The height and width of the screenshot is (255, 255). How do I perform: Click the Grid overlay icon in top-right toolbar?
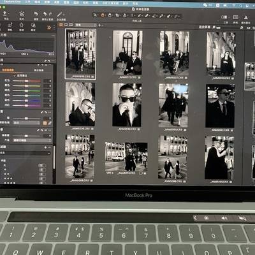236,17
